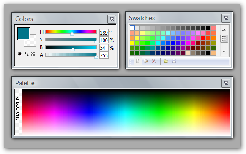246x154 pixels.
Task: Save swatches using the floppy disk icon
Action: tap(174, 61)
